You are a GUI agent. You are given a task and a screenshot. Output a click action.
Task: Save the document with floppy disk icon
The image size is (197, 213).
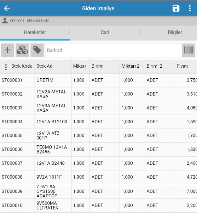(176, 8)
